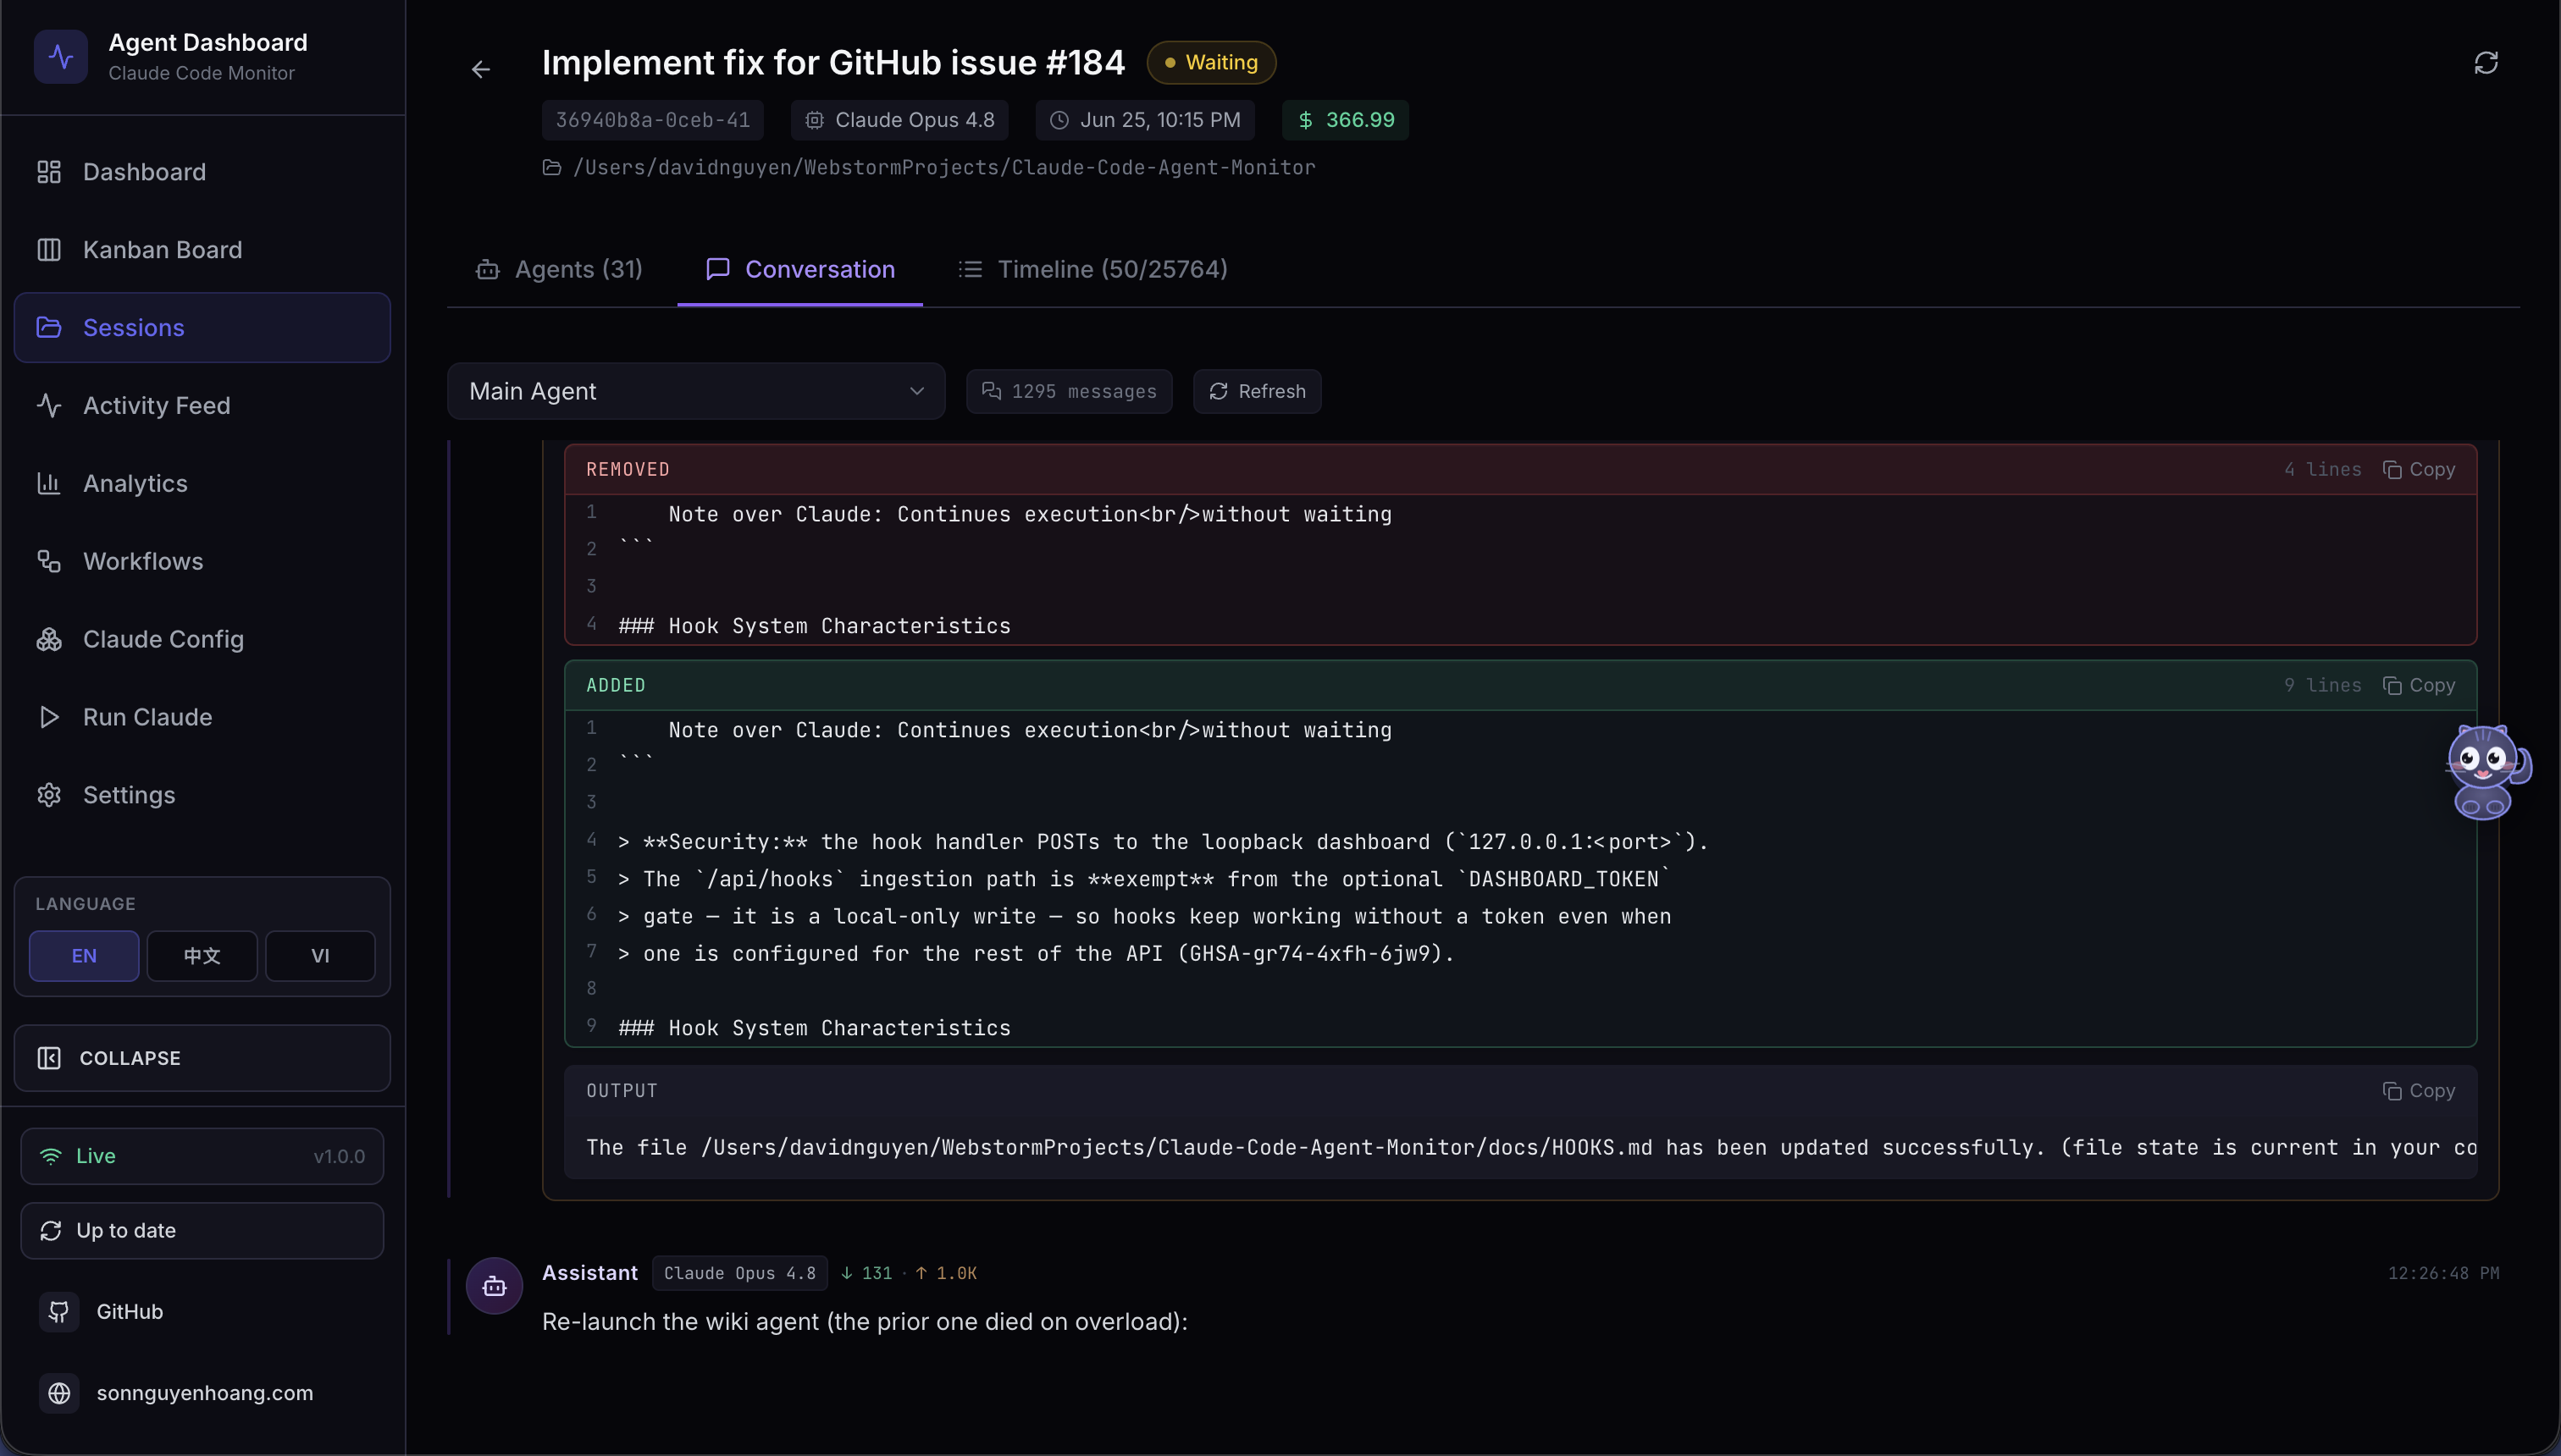Click the Agent Dashboard title text

click(208, 42)
